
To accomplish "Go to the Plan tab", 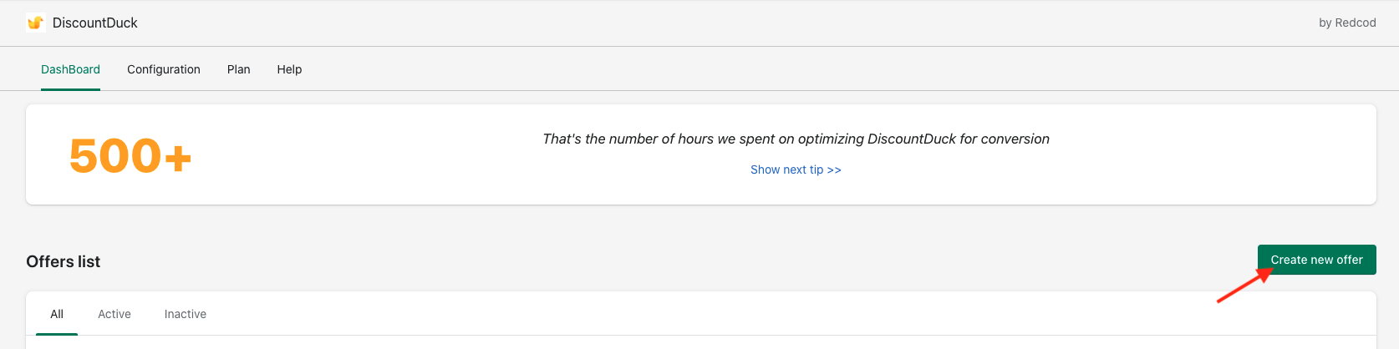I will pyautogui.click(x=238, y=69).
